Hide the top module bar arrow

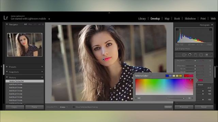click(x=109, y=13)
